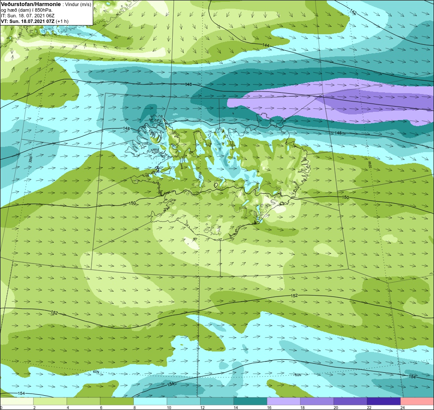
Task: Pick the light purple 16–18 legend swatch
Action: [283, 401]
